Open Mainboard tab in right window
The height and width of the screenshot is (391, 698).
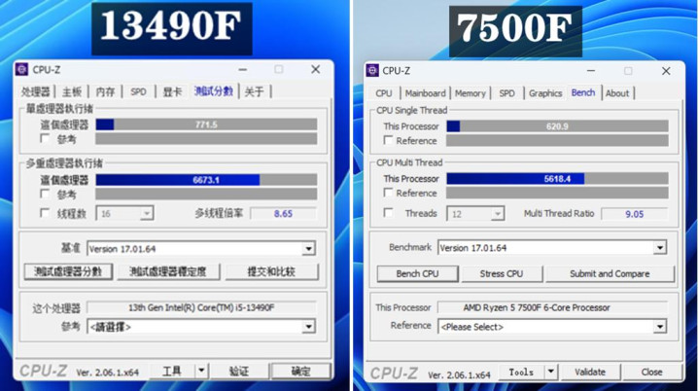click(x=425, y=93)
